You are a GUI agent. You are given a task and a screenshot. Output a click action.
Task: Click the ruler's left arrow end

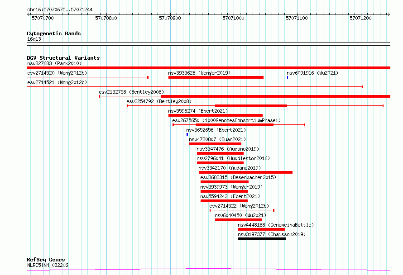click(x=28, y=14)
